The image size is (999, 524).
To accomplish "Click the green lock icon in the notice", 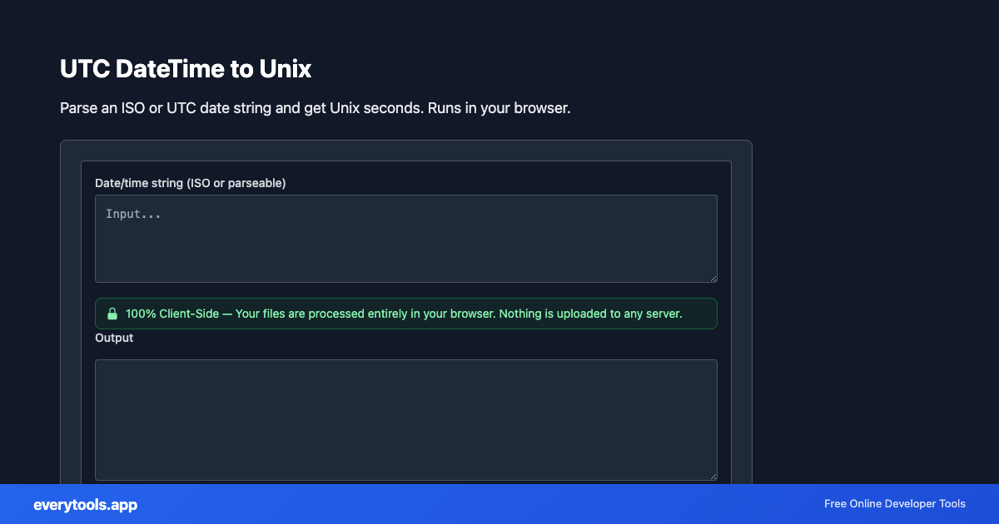I will pyautogui.click(x=112, y=314).
